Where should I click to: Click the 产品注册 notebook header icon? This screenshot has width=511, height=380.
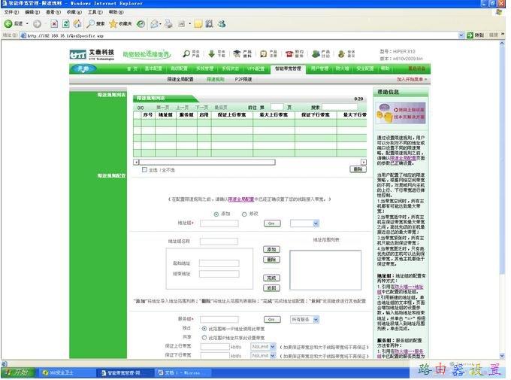pos(263,53)
